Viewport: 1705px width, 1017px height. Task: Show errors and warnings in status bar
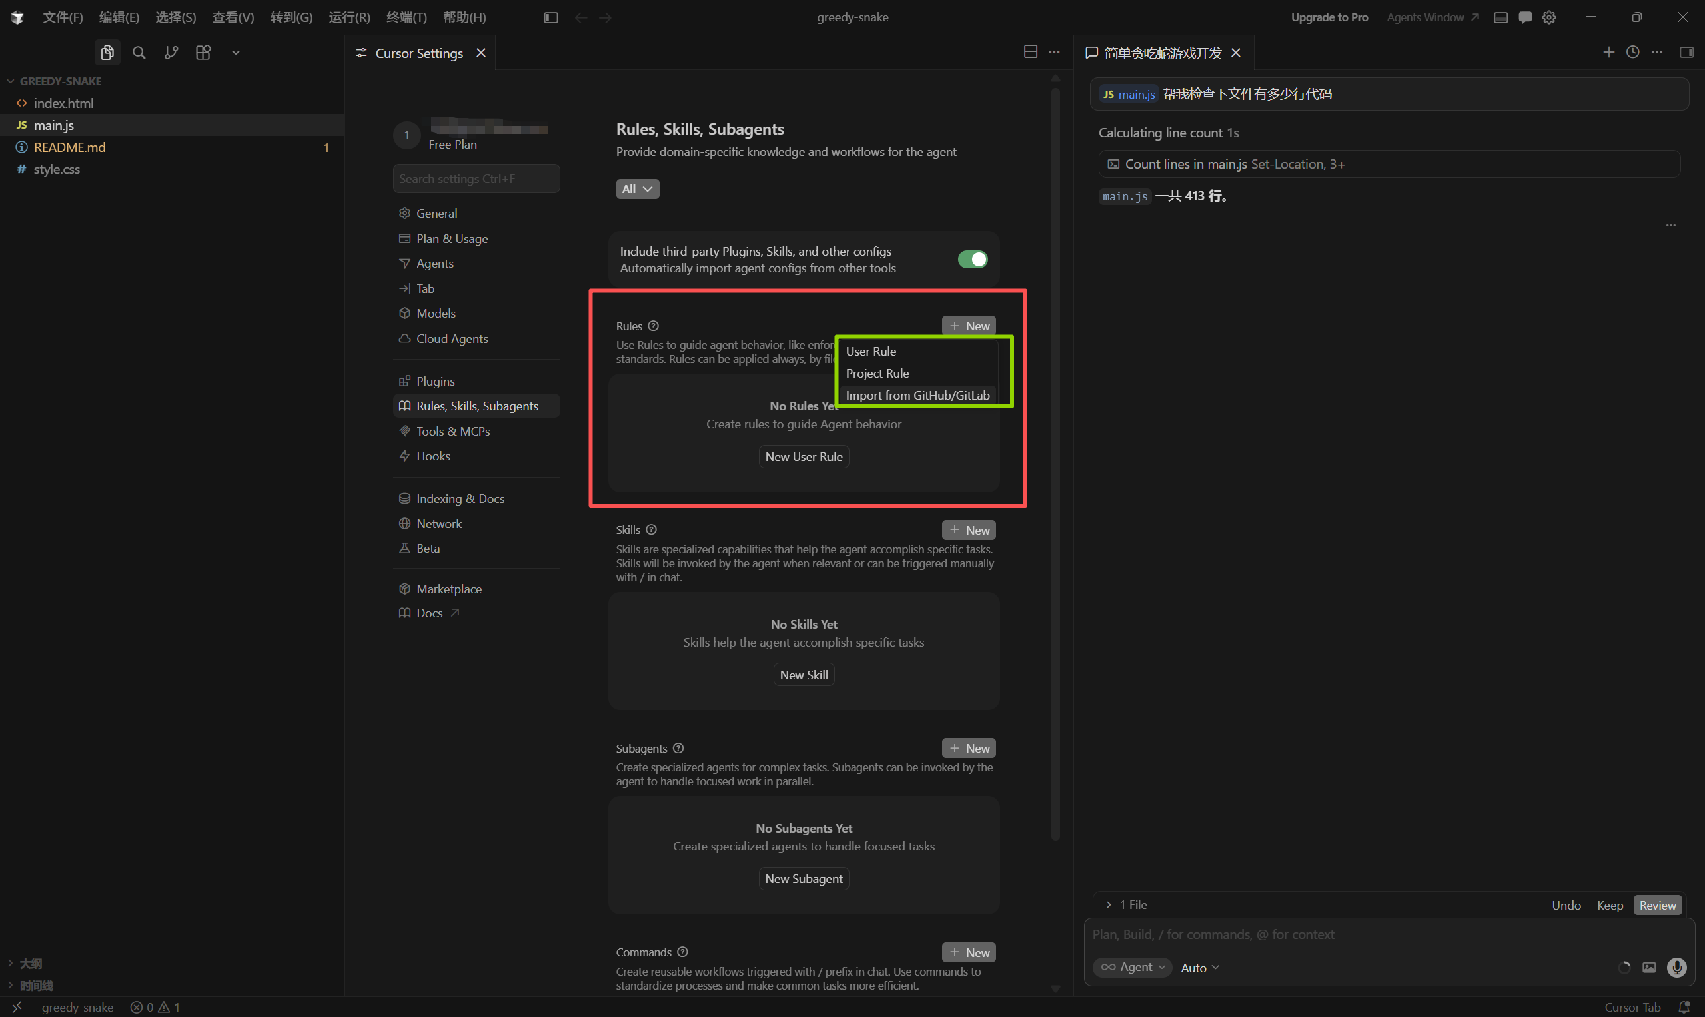tap(155, 1008)
